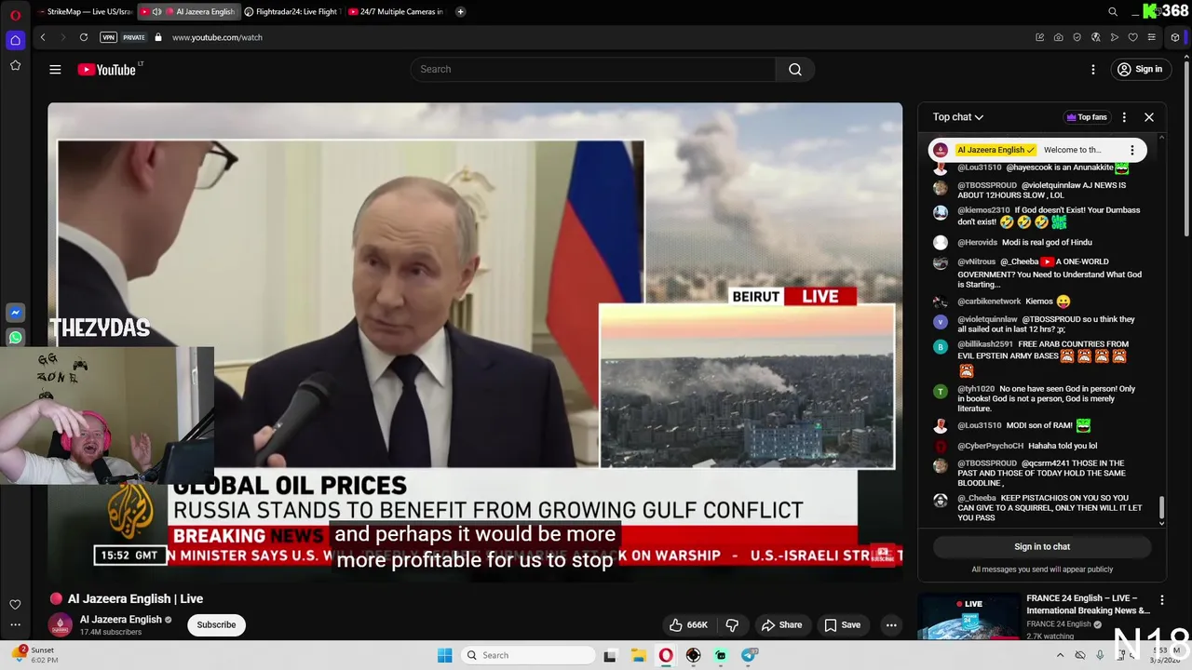Viewport: 1192px width, 670px height.
Task: Open File Explorer from the taskbar
Action: point(639,655)
